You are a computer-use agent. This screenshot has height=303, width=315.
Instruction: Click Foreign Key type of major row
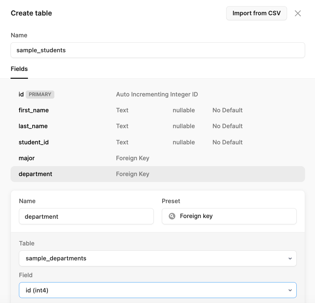133,158
